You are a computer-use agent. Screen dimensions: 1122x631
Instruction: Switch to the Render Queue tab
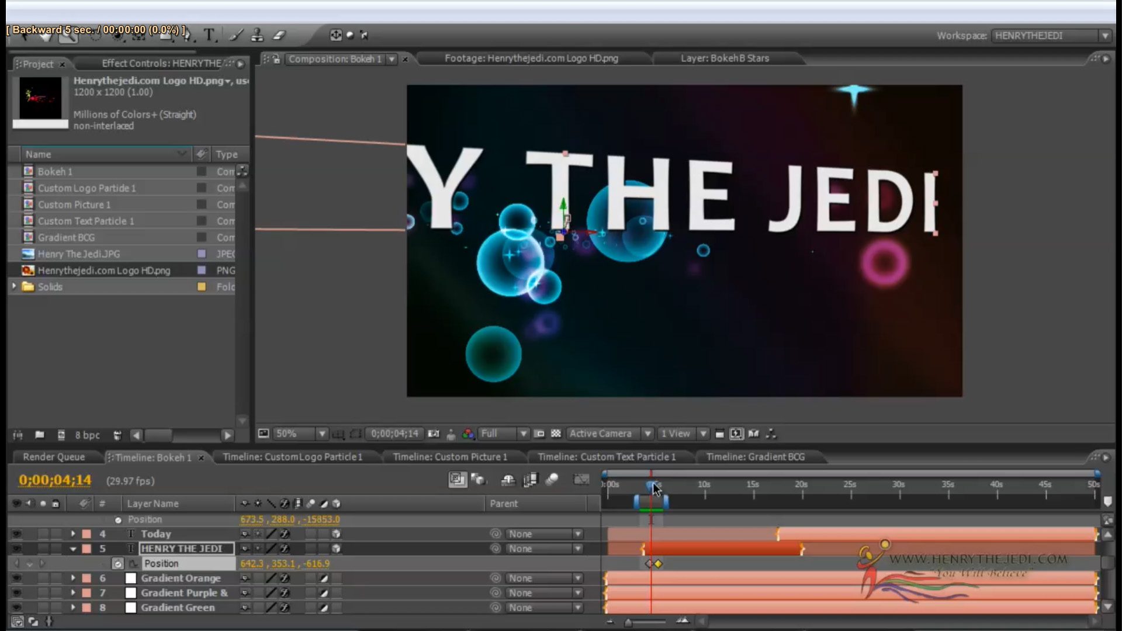pos(54,457)
